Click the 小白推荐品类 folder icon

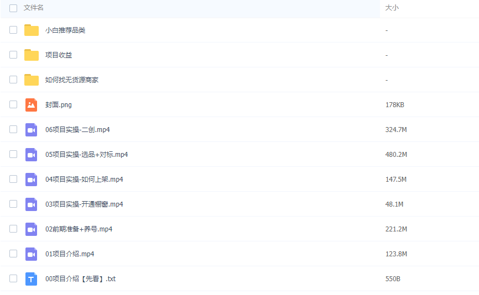pos(32,30)
